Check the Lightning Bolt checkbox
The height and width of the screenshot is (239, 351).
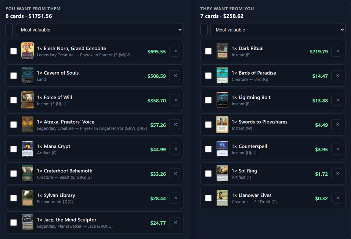click(208, 100)
